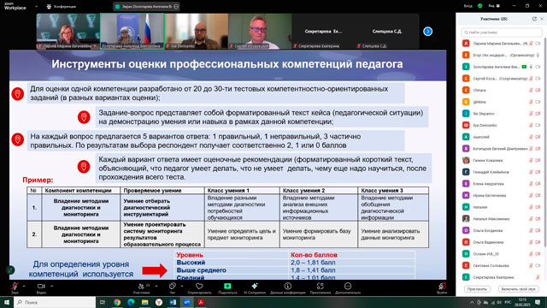Open Microsoft Word from taskbar
This screenshot has height=308, width=547.
[x=173, y=302]
